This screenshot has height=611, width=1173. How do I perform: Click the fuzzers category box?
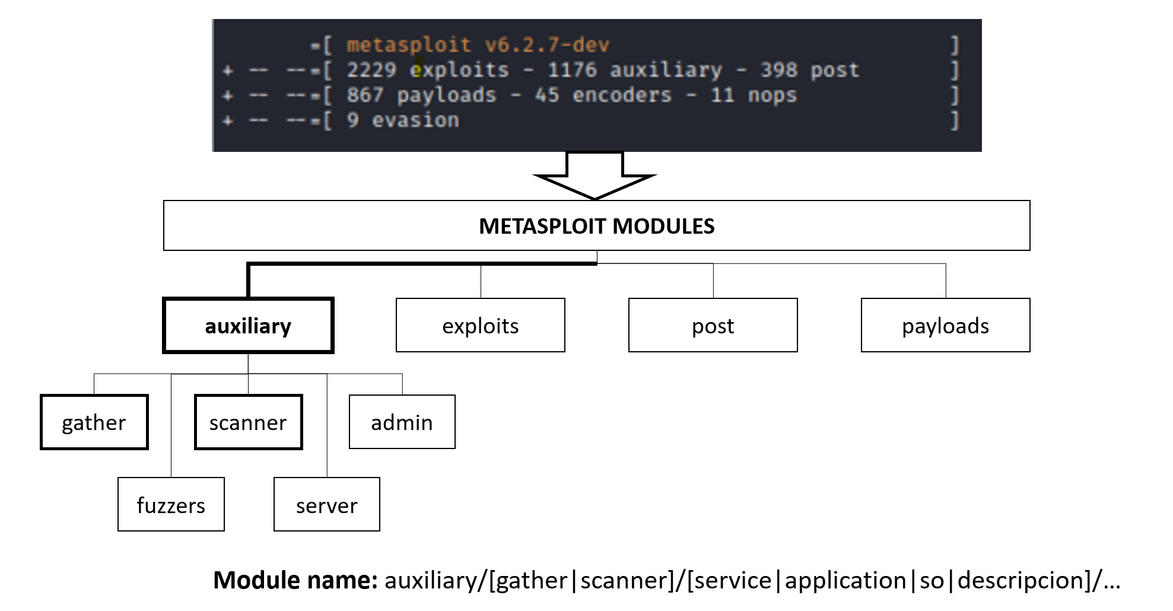point(170,505)
